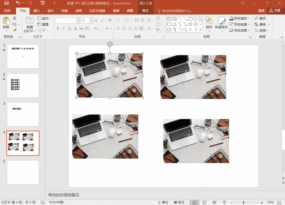Start slide show icon in status bar
This screenshot has height=205, width=285.
224,202
